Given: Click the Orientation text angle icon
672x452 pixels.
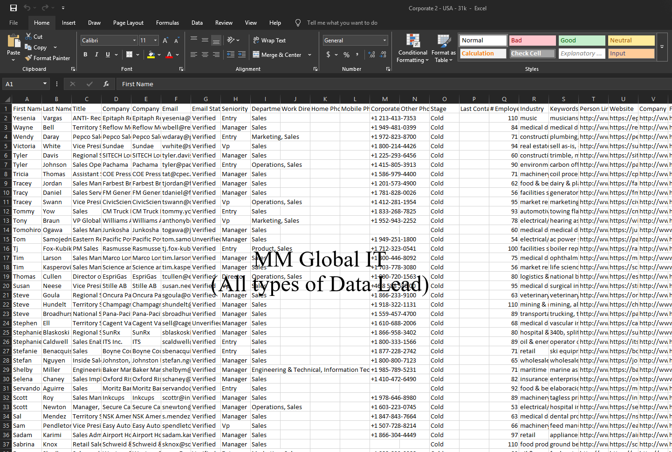Looking at the screenshot, I should click(x=231, y=40).
